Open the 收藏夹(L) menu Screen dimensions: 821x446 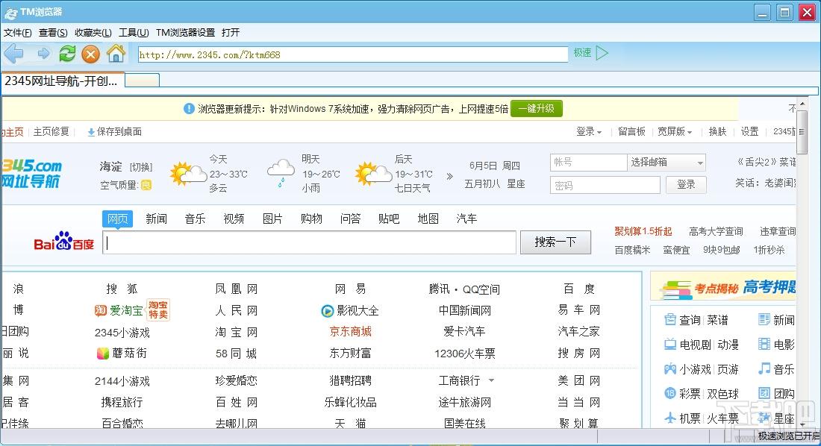pyautogui.click(x=93, y=33)
